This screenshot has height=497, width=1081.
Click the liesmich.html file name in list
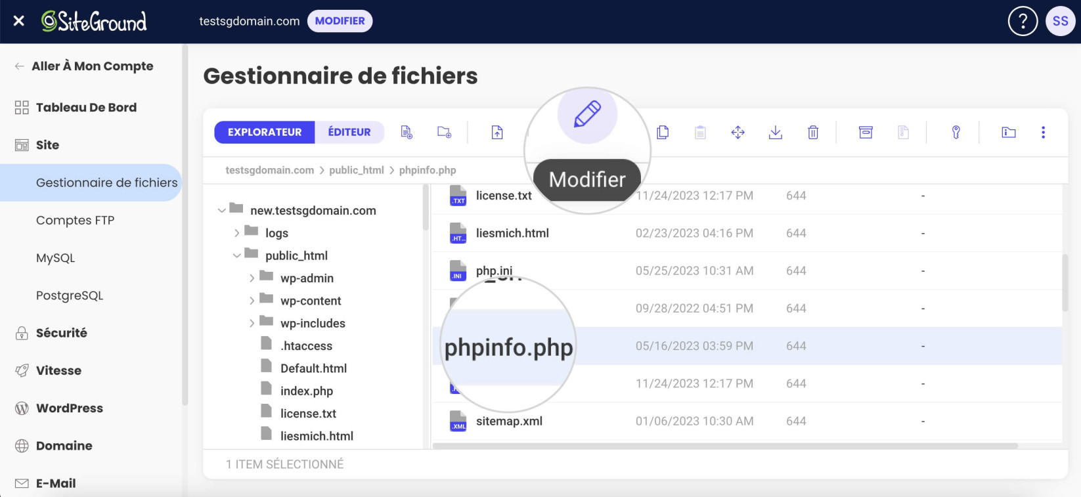(512, 233)
